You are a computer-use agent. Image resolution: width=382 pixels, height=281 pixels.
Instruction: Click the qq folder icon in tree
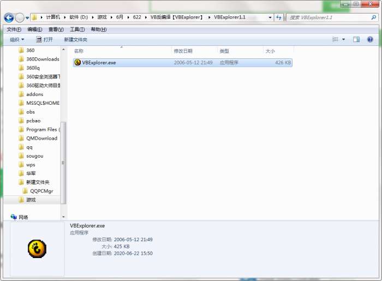[21, 147]
